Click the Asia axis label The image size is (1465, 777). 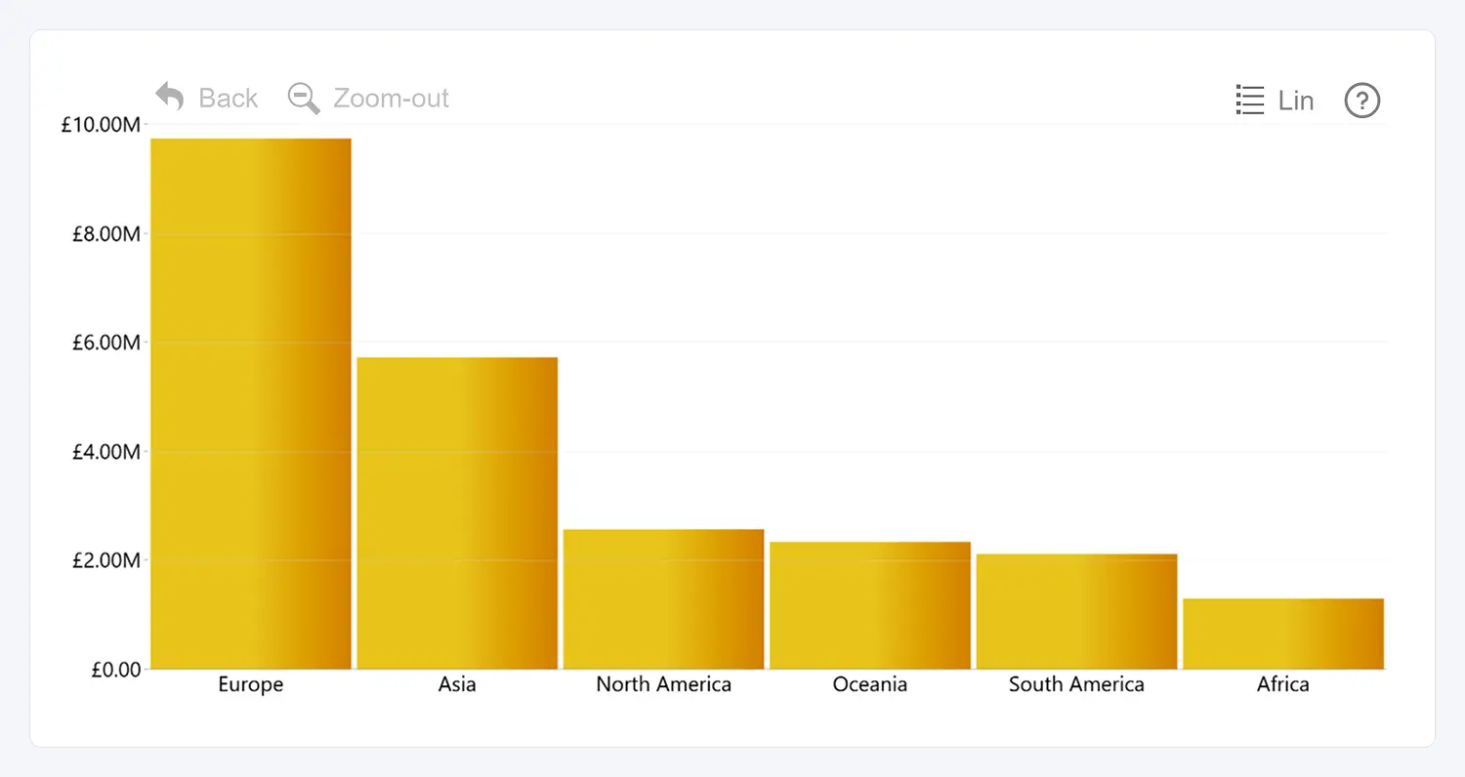click(457, 684)
